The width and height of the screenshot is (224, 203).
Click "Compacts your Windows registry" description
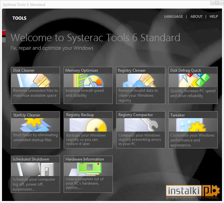click(140, 140)
